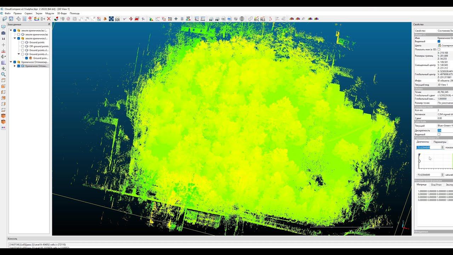Viewport: 453px width, 255px height.
Task: Open the SOR filter tool
Action: point(117,19)
